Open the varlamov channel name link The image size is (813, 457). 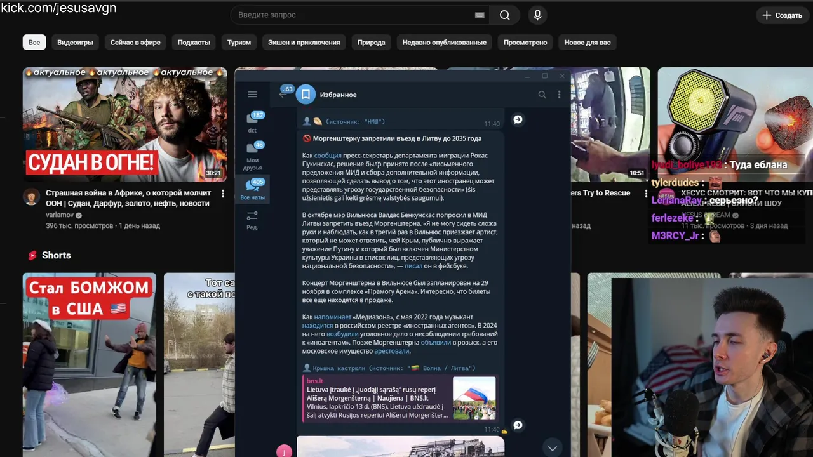60,215
